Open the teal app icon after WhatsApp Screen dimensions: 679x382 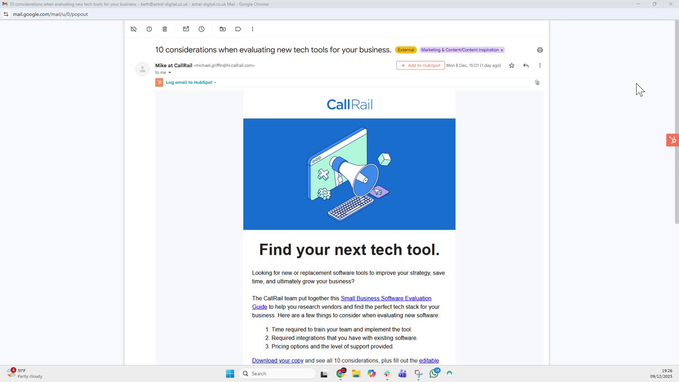(x=449, y=374)
